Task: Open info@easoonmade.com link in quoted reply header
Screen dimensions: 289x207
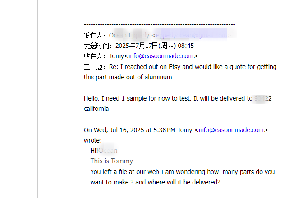Action: (231, 130)
